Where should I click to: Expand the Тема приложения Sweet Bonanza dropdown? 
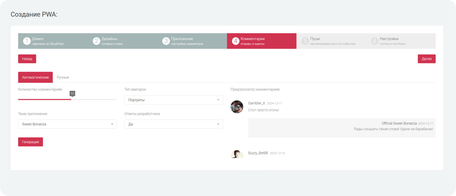pyautogui.click(x=67, y=124)
